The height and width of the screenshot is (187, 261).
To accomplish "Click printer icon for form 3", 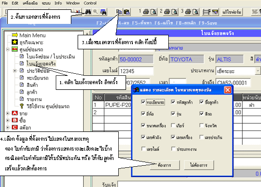I will coord(188,12).
